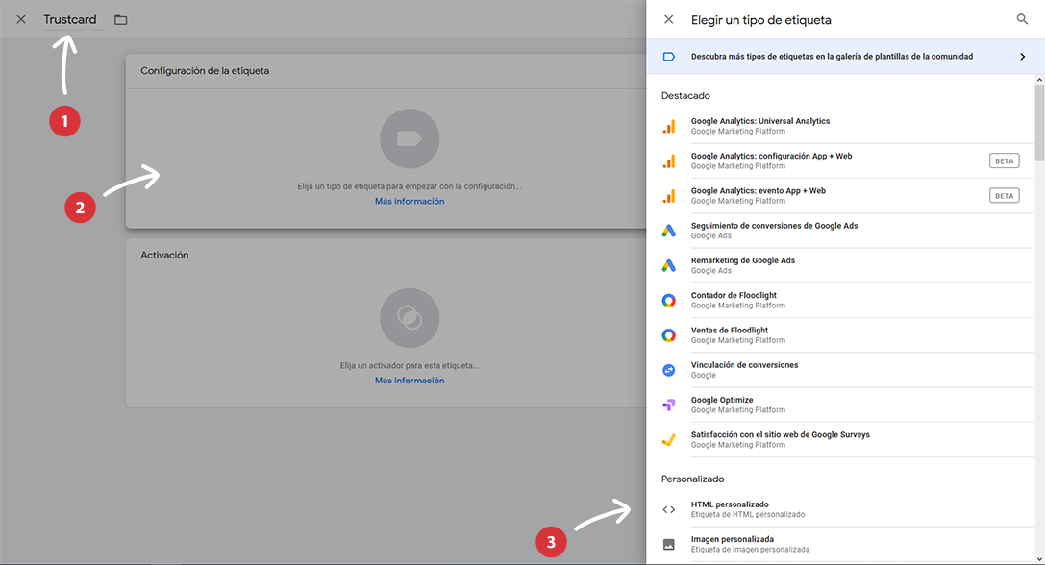Close the Trustcard tag editor with the X
Image resolution: width=1045 pixels, height=565 pixels.
21,19
